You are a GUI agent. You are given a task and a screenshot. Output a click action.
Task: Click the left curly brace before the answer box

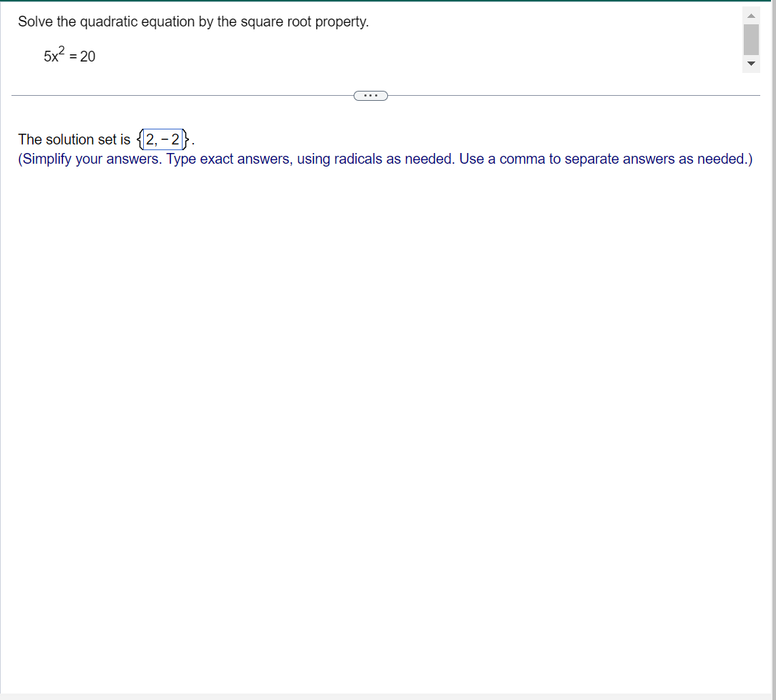[x=139, y=139]
